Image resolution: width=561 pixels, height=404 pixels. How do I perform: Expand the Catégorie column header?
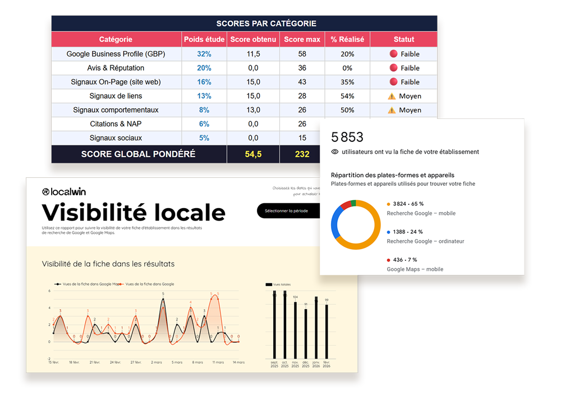pos(116,39)
